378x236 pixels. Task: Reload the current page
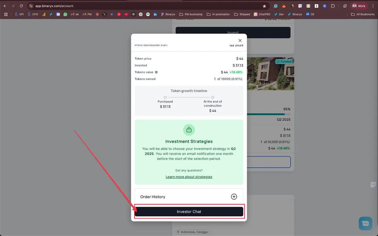tap(21, 6)
